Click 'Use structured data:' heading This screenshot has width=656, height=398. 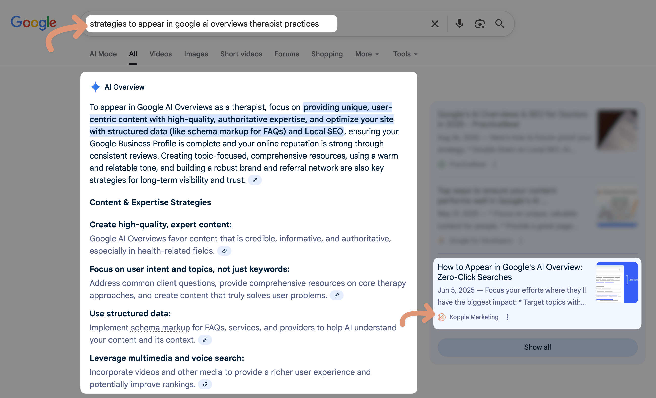[130, 313]
